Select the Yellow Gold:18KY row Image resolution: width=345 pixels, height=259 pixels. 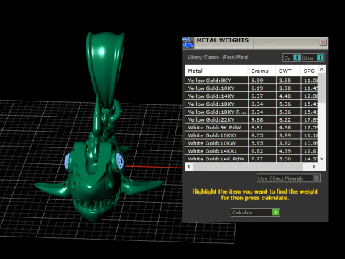tap(252, 104)
